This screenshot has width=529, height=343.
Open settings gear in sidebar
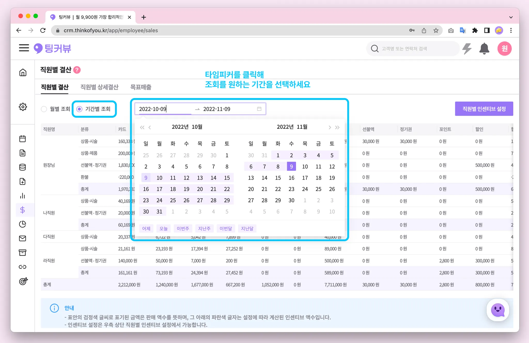(23, 107)
